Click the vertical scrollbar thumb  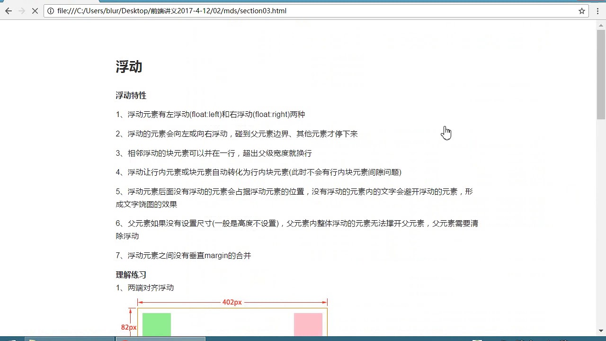tap(601, 74)
